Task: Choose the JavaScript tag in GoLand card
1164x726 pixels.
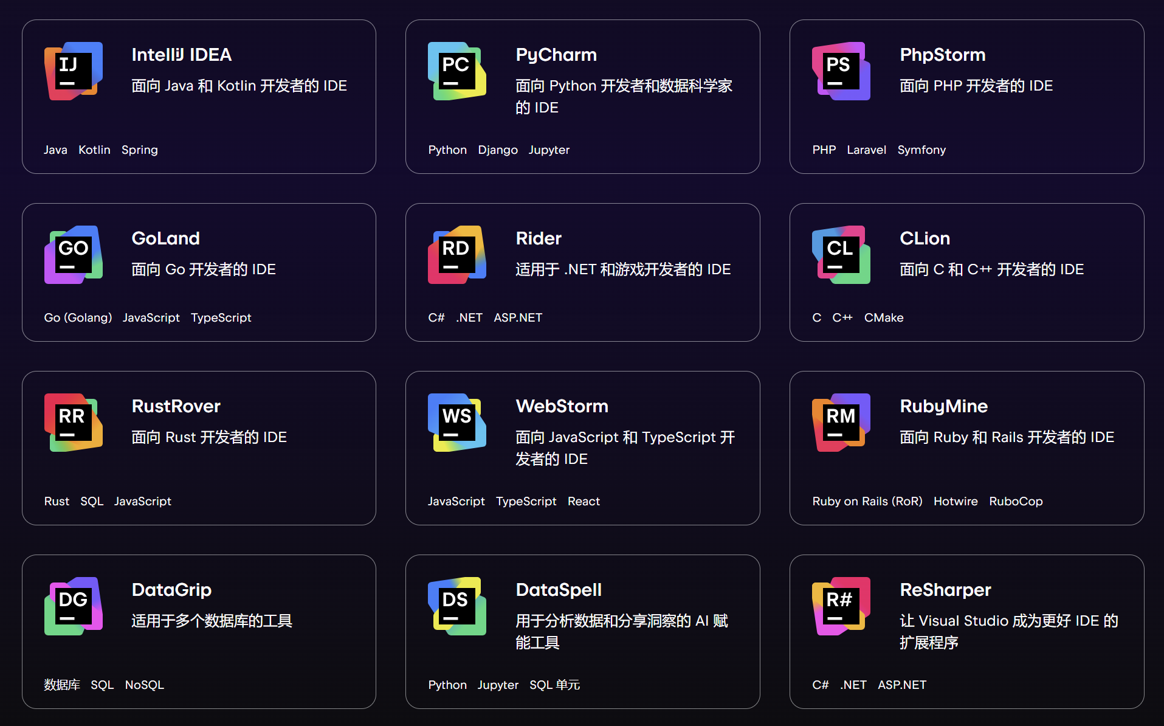Action: click(151, 318)
